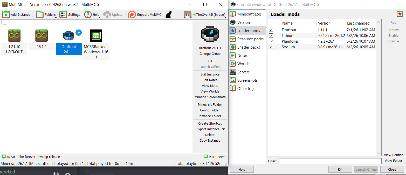Click the Add Instance toolbar icon

coord(6,15)
